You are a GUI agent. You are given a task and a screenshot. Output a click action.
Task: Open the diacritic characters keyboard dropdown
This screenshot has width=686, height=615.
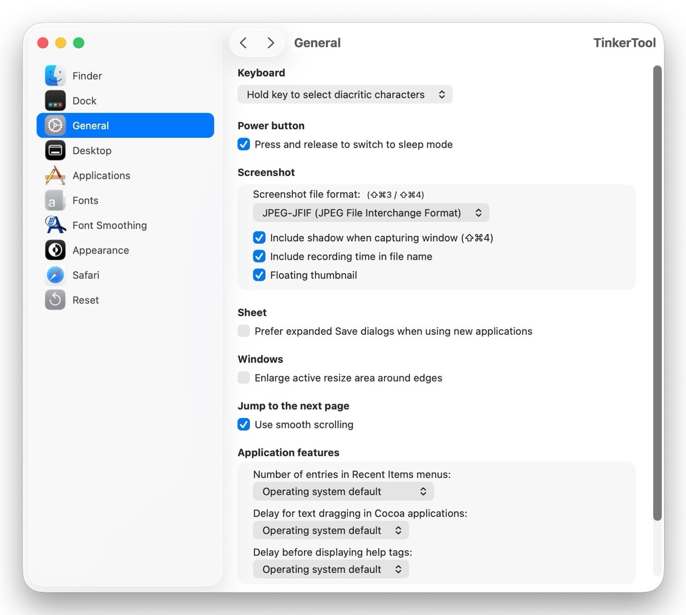click(345, 94)
